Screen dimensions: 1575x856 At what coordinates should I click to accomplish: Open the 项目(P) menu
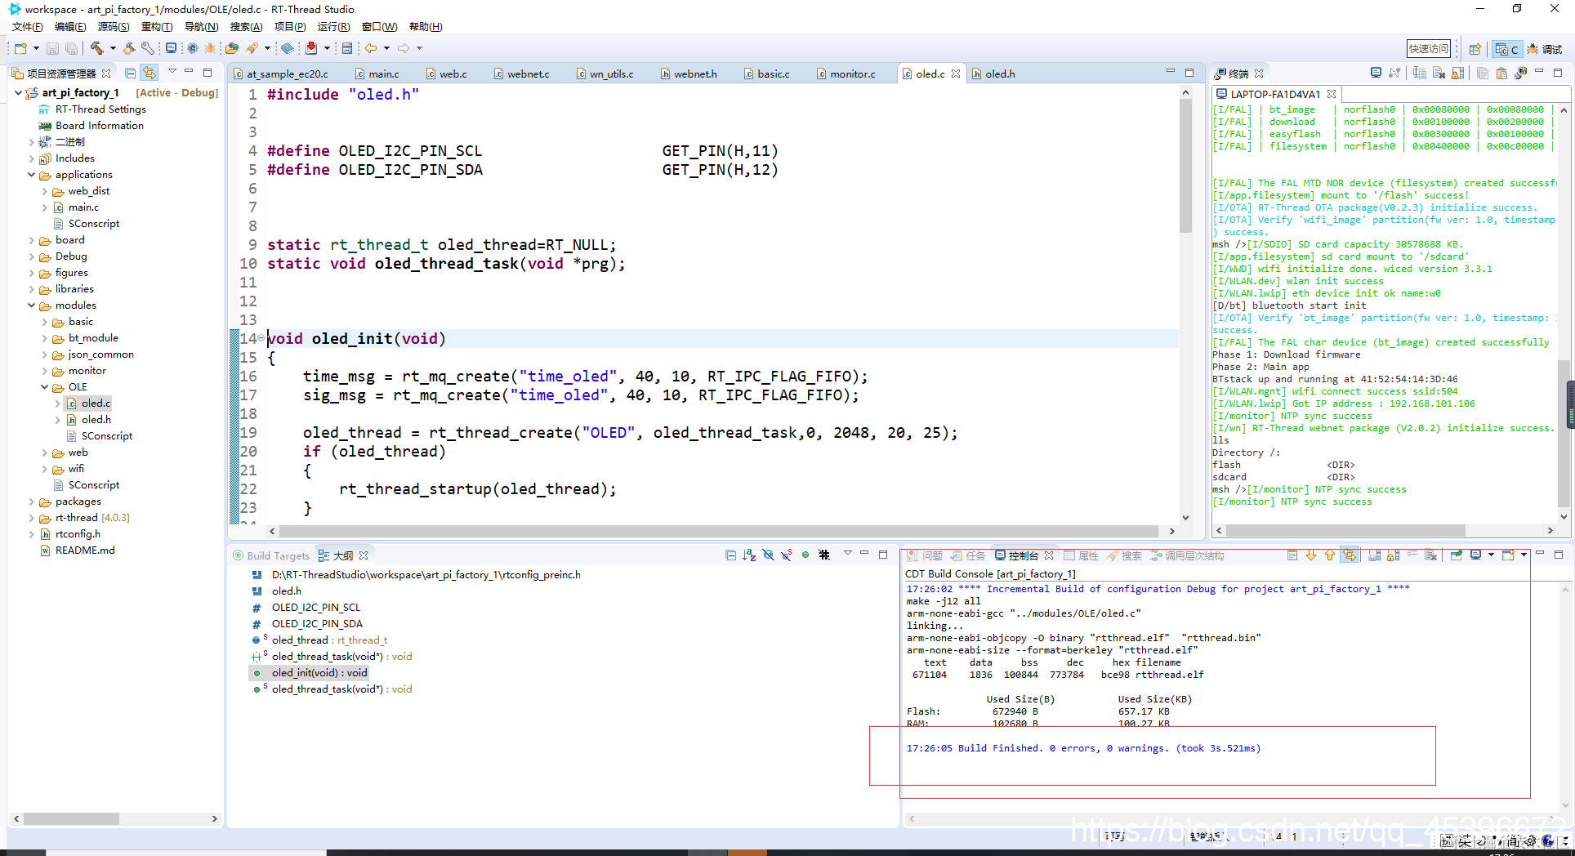290,27
